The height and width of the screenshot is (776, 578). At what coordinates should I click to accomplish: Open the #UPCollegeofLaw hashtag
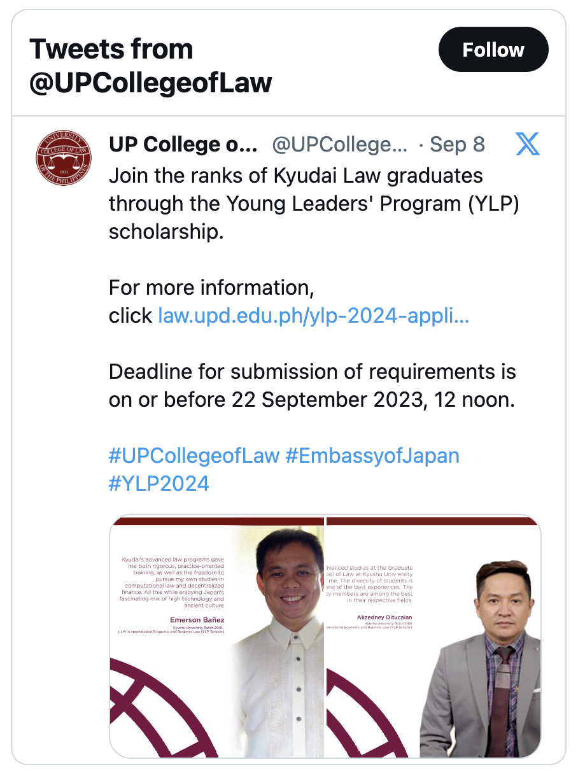[194, 456]
